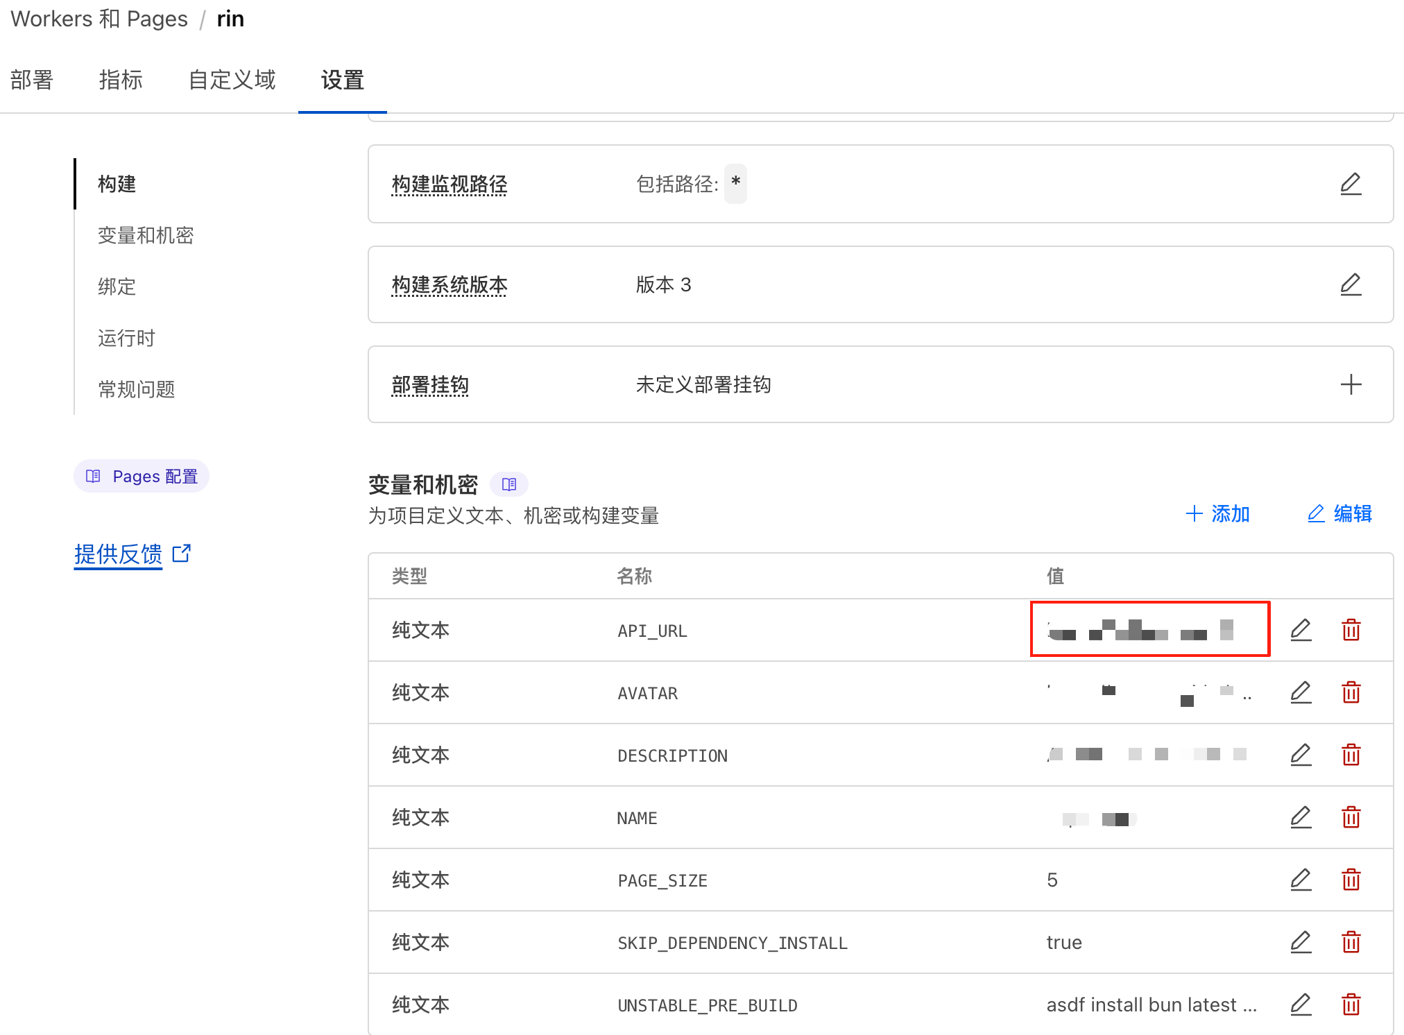Go to 构建 section in sidebar
Screen dimensions: 1404x1035
tap(117, 184)
